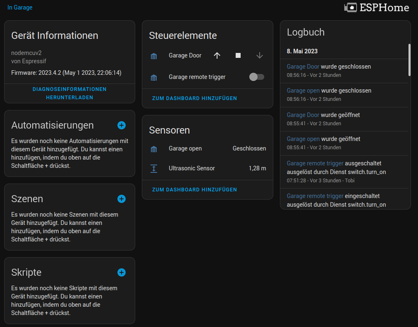Toggle the Garage remote trigger switch
418x327 pixels.
pyautogui.click(x=256, y=77)
